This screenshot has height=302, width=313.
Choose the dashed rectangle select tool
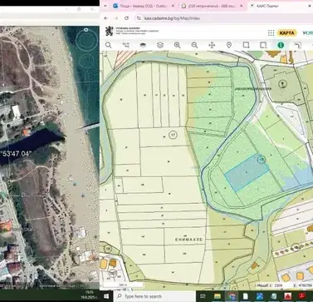(x=263, y=45)
